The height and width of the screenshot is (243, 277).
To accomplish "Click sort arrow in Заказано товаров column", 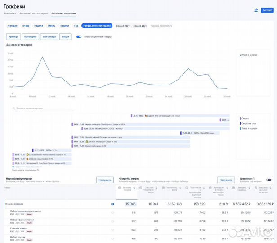I will point(134,188).
